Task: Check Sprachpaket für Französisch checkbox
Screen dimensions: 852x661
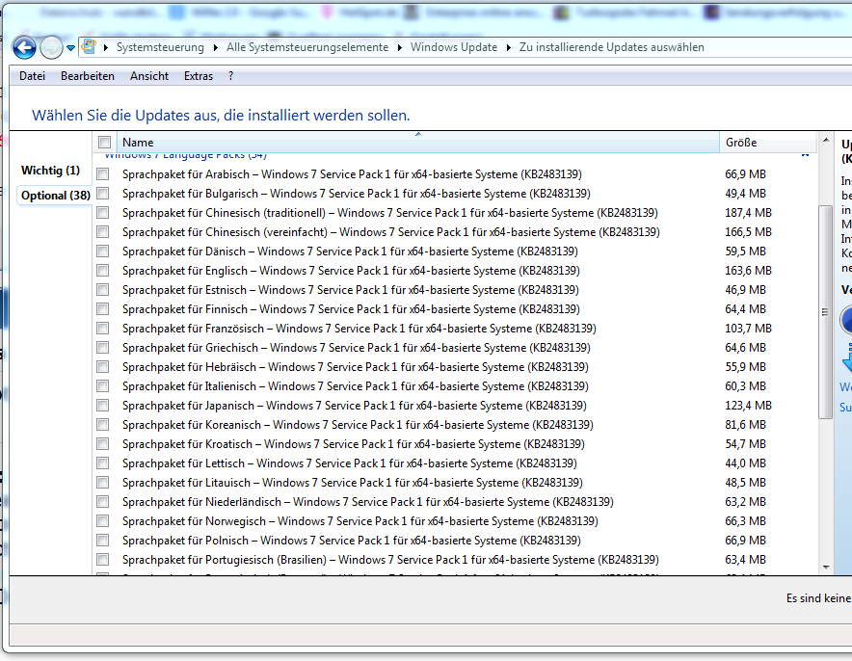Action: [x=103, y=328]
